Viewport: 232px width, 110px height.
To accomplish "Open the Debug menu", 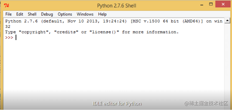I will tap(47, 14).
